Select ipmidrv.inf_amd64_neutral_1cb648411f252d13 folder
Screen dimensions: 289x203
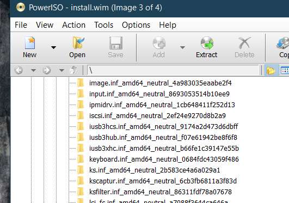pyautogui.click(x=162, y=105)
